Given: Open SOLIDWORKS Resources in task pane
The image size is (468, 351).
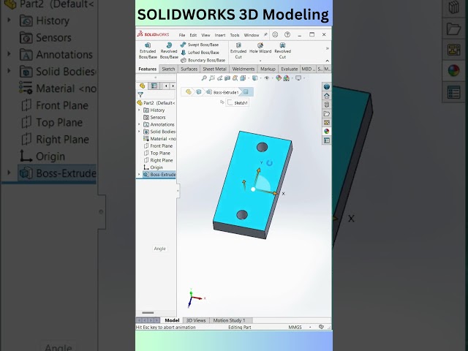Looking at the screenshot, I should (327, 87).
